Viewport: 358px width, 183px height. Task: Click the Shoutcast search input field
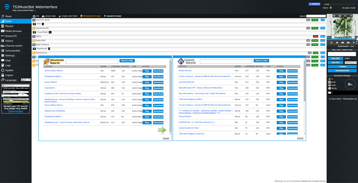(92, 62)
